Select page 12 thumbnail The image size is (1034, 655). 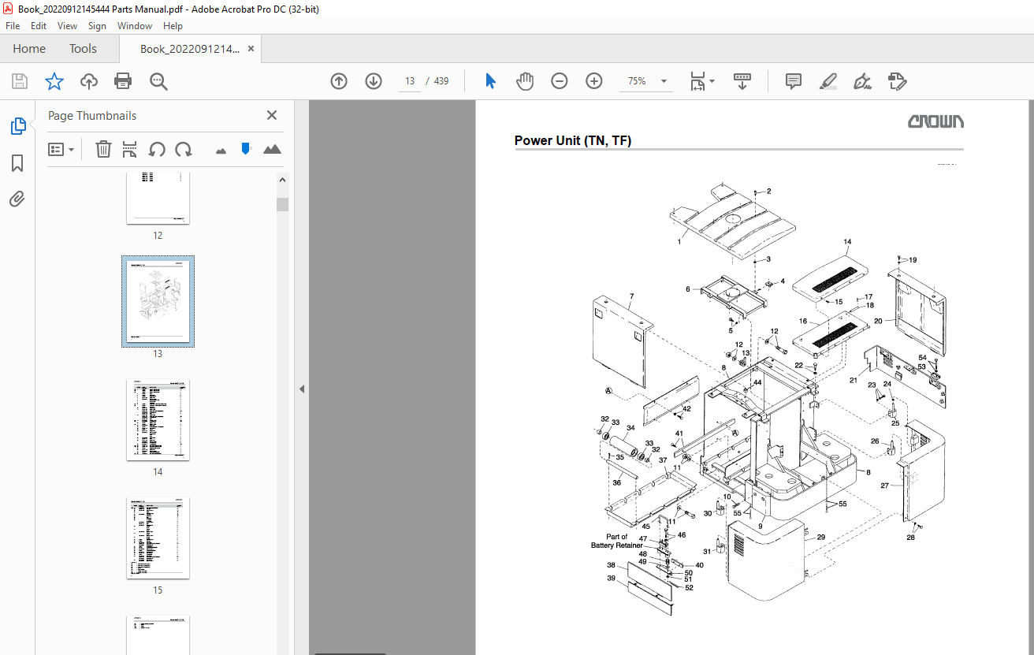158,198
